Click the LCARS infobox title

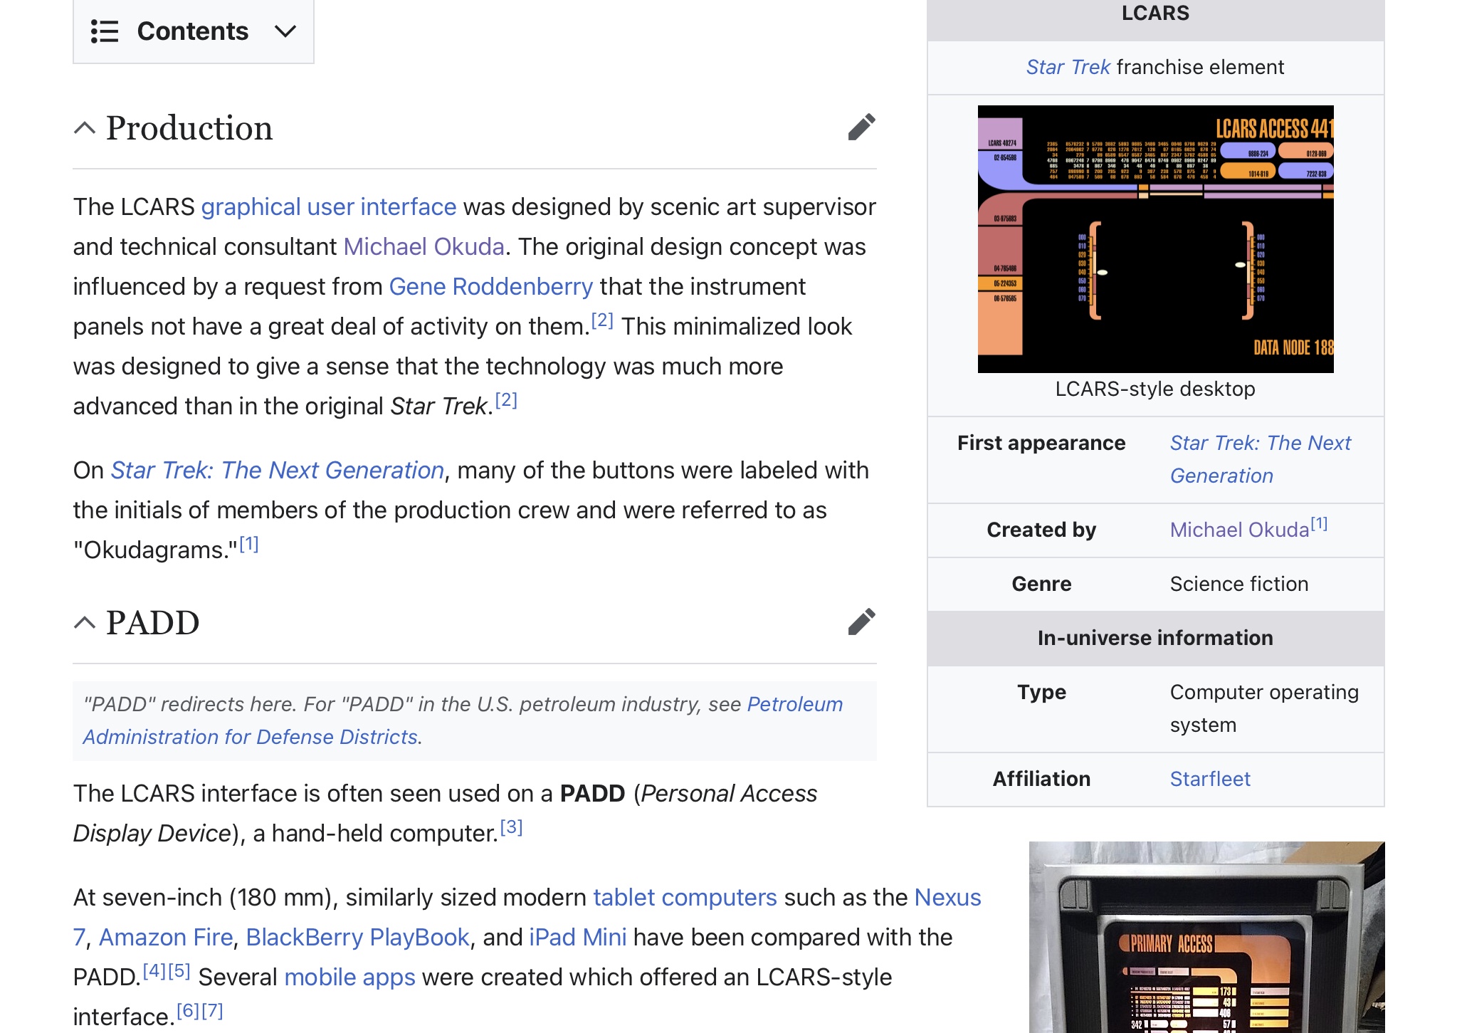click(x=1155, y=13)
